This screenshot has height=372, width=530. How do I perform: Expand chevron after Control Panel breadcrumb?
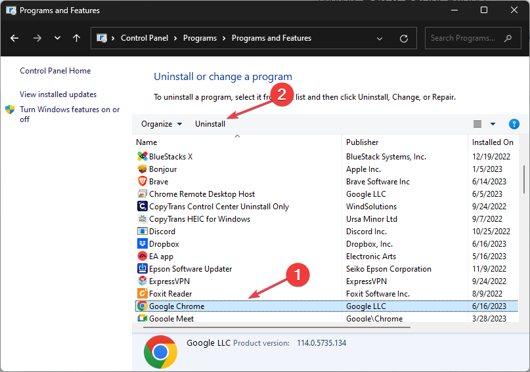175,38
